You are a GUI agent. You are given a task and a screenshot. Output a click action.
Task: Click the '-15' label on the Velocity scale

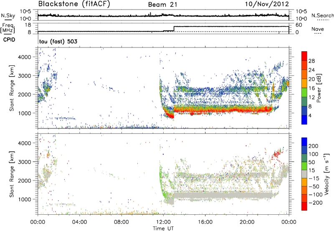coord(314,178)
